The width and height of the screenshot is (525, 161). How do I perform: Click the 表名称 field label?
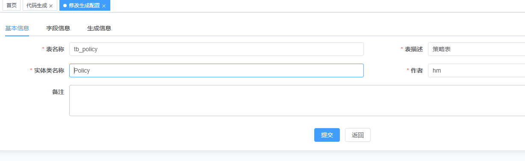pyautogui.click(x=55, y=49)
